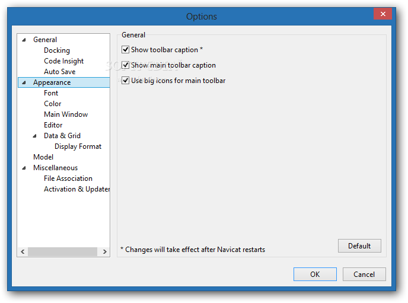Select Data & Grid tree item

pos(62,136)
